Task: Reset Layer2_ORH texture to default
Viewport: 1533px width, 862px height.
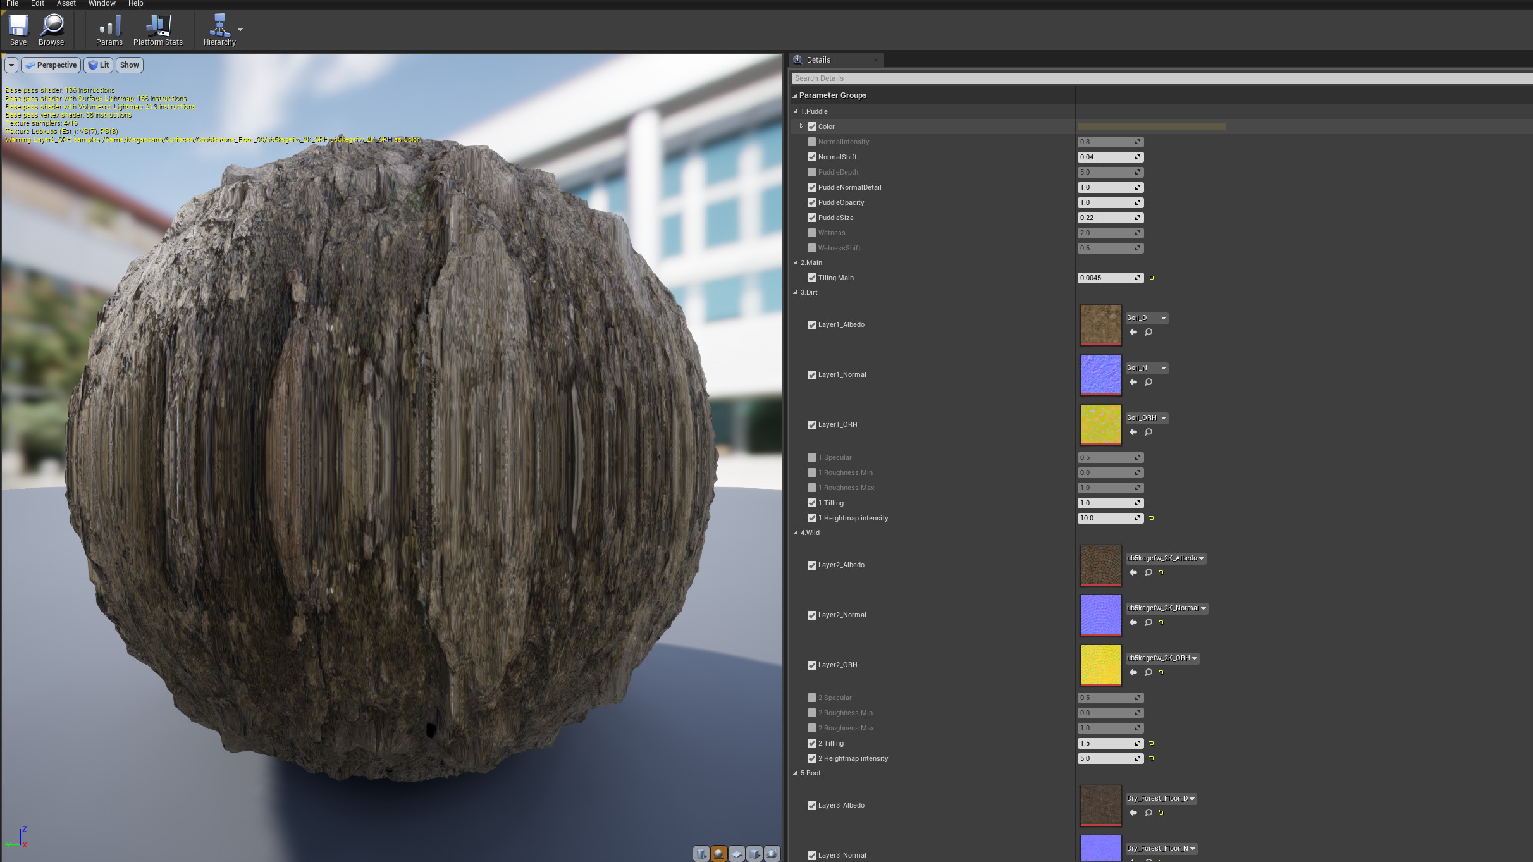Action: (x=1161, y=672)
